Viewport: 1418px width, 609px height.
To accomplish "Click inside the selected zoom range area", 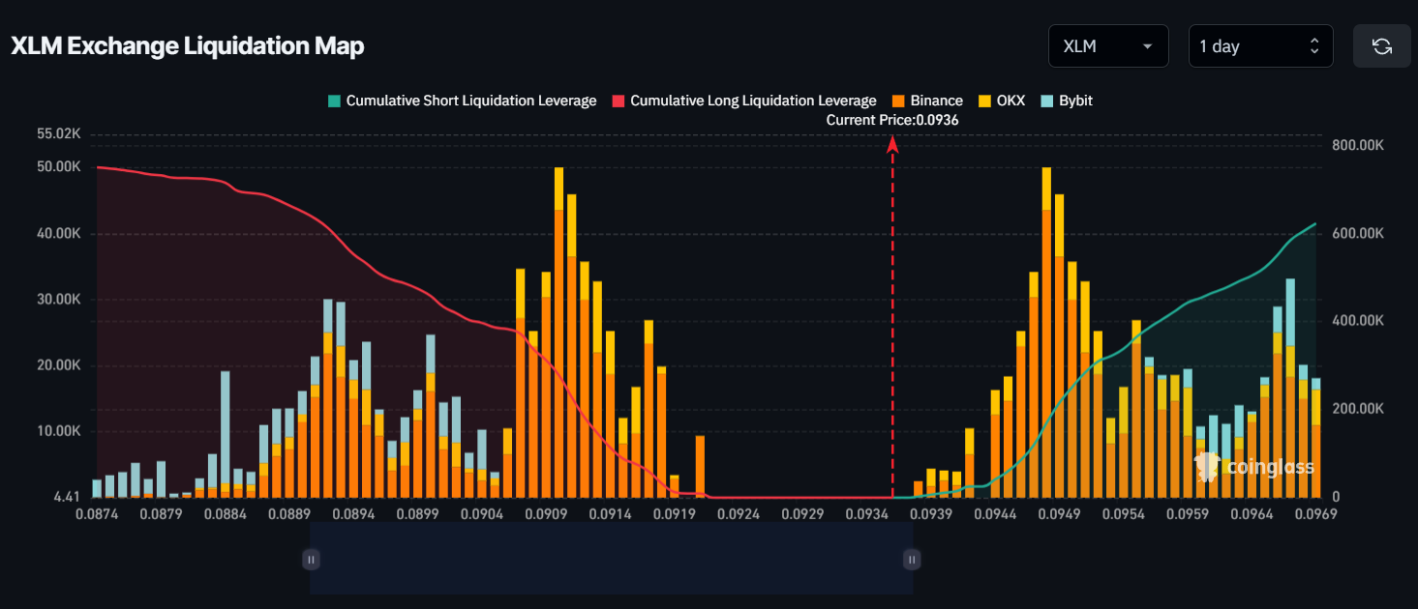I will pos(610,559).
